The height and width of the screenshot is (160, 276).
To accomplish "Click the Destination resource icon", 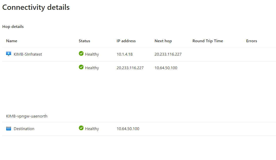I will pyautogui.click(x=8, y=128).
